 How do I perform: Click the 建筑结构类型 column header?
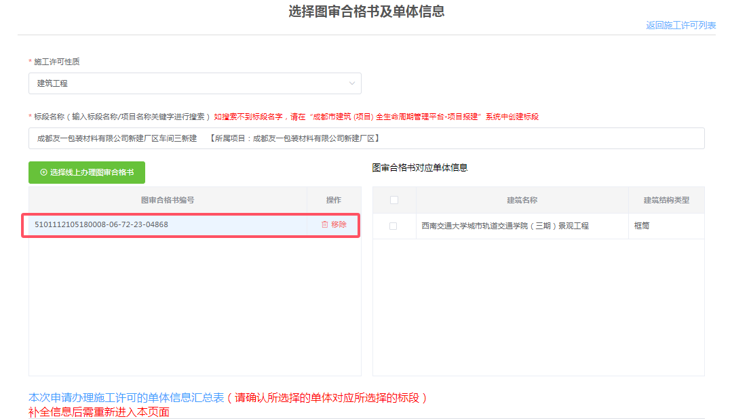666,199
